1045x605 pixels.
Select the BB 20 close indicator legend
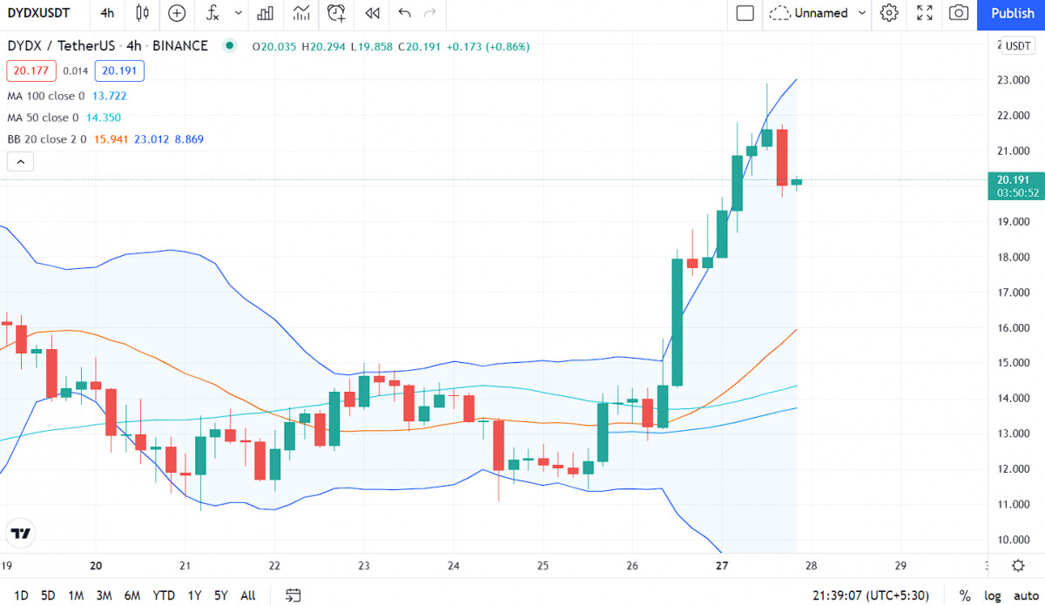click(46, 139)
